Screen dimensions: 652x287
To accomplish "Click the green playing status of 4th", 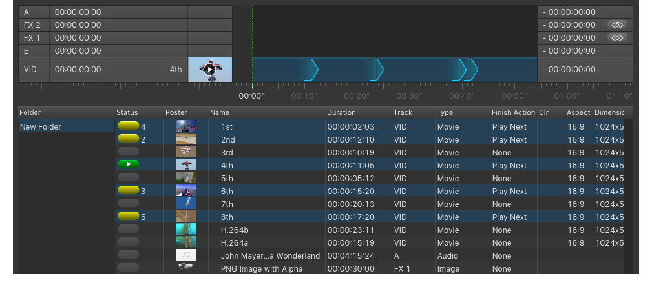I will (x=129, y=164).
